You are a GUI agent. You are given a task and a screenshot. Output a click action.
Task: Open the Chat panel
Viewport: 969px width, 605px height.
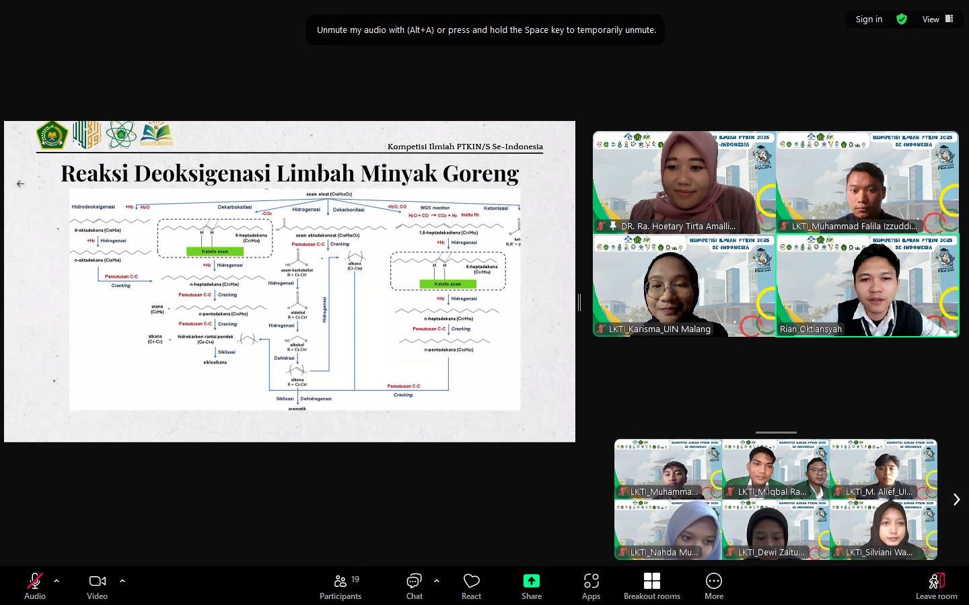[x=414, y=586]
